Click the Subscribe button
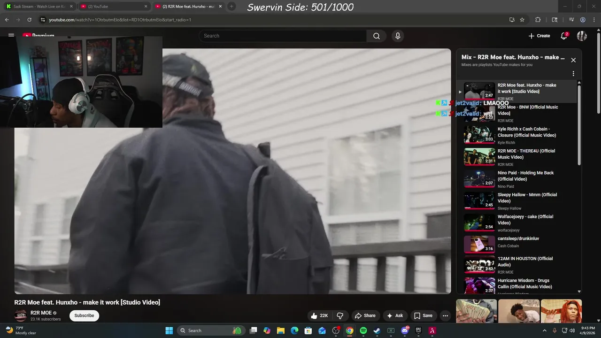 (84, 315)
